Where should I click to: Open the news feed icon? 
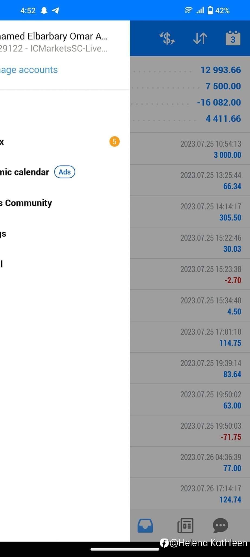point(185,525)
